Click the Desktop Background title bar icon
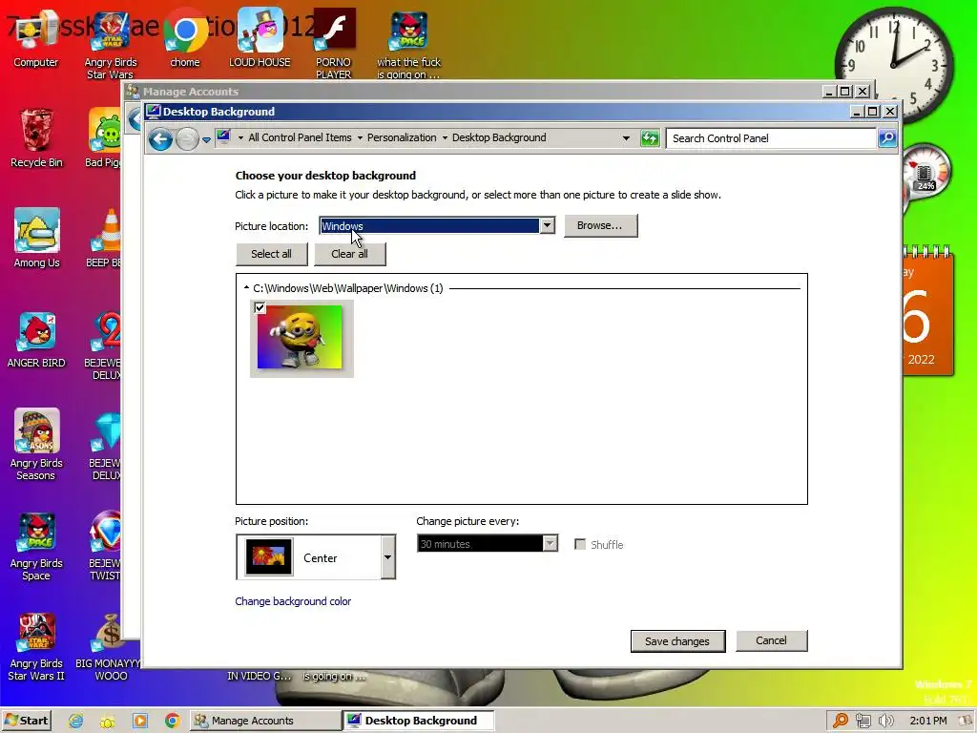Screen dimensions: 977x733 (x=153, y=112)
